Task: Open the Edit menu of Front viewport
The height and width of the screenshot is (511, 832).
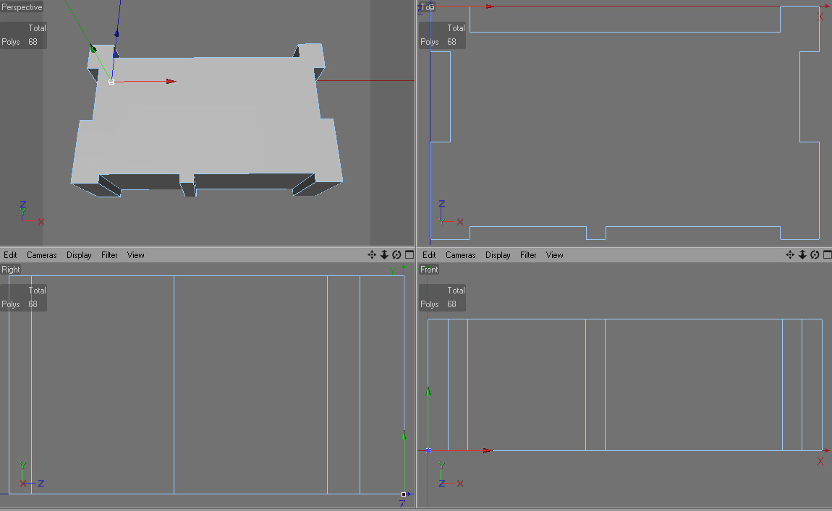Action: pyautogui.click(x=429, y=255)
